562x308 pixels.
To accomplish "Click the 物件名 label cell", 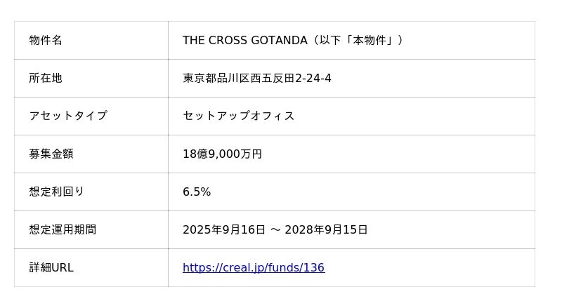I will click(46, 40).
